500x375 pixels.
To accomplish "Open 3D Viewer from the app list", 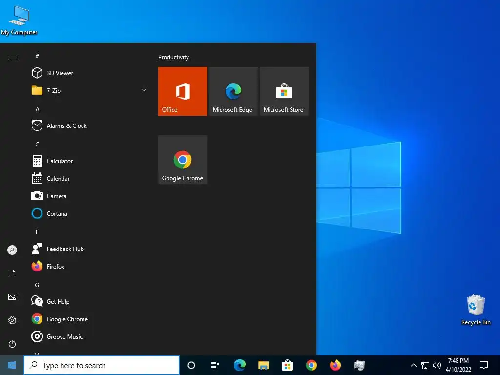I will [89, 73].
